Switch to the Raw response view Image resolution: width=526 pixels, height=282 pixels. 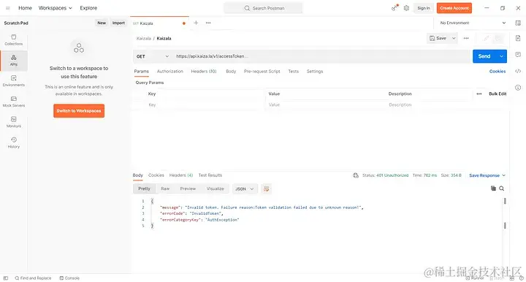click(165, 188)
